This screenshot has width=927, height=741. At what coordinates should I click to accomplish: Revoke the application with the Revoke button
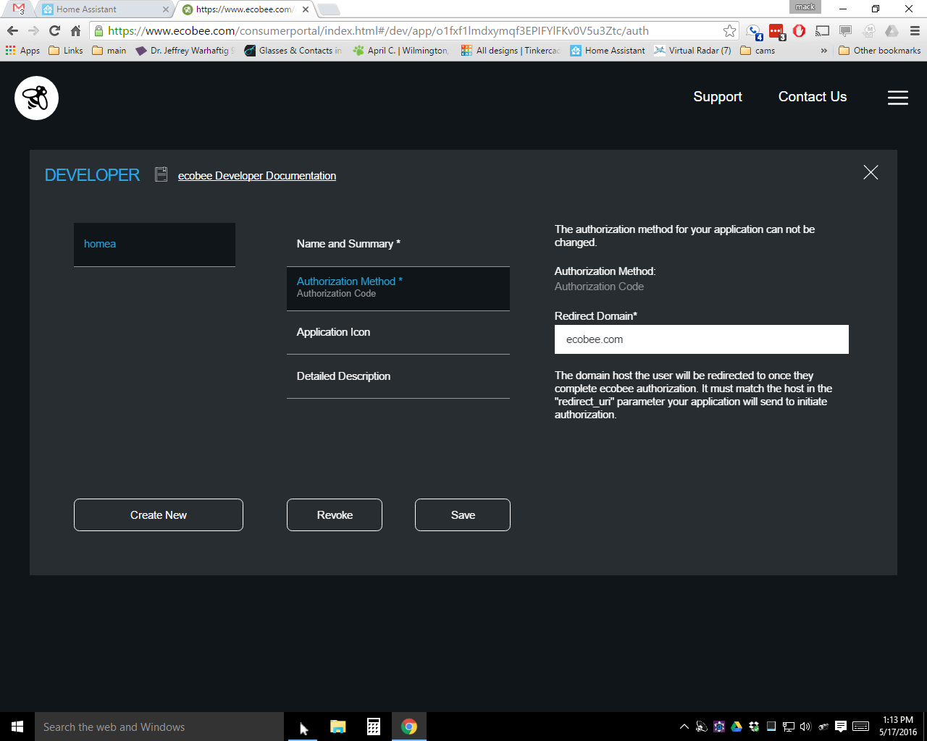point(335,515)
